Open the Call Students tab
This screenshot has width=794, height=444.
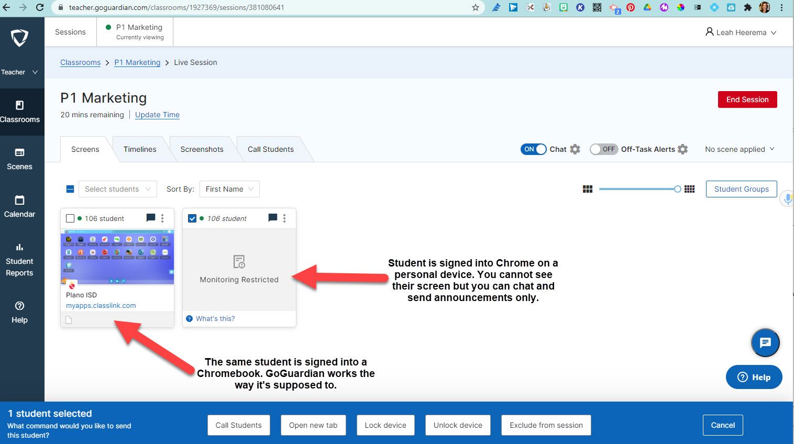pos(271,149)
